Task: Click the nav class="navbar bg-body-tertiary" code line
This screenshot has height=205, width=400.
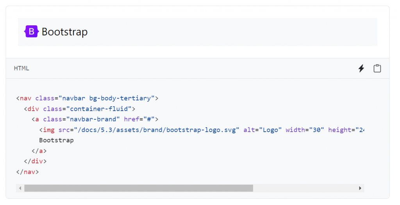Action: coord(87,98)
